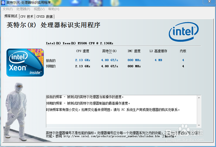The width and height of the screenshot is (216, 147).
Task: Click the expected 800 MHz value
Action: (x=134, y=66)
